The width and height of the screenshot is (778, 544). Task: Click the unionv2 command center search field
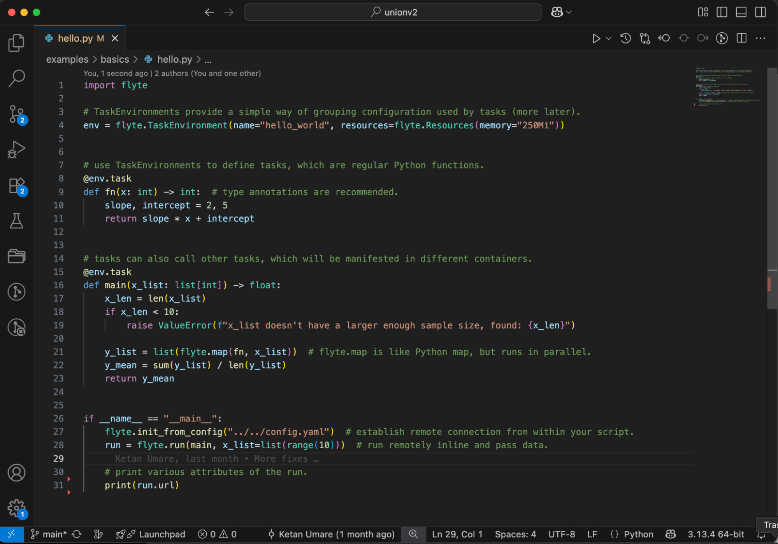[x=393, y=12]
